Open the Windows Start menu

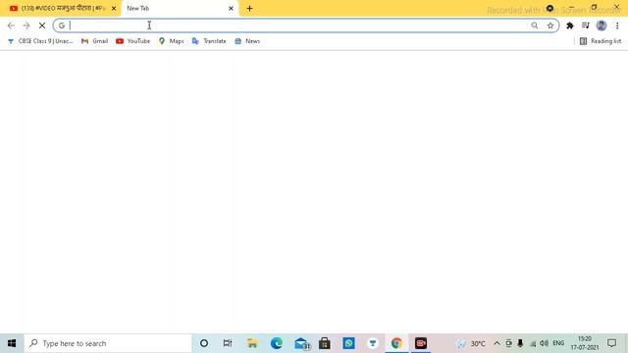[12, 343]
